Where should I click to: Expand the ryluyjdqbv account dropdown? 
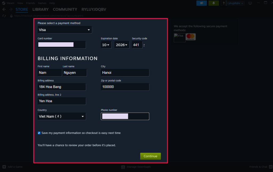click(x=235, y=3)
